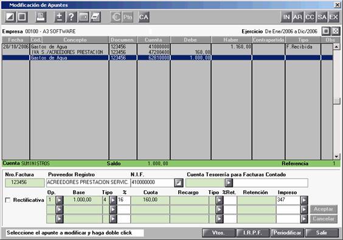Open Op. lookup arrow on row with 1.000,00
This screenshot has height=240, width=343.
(59, 200)
